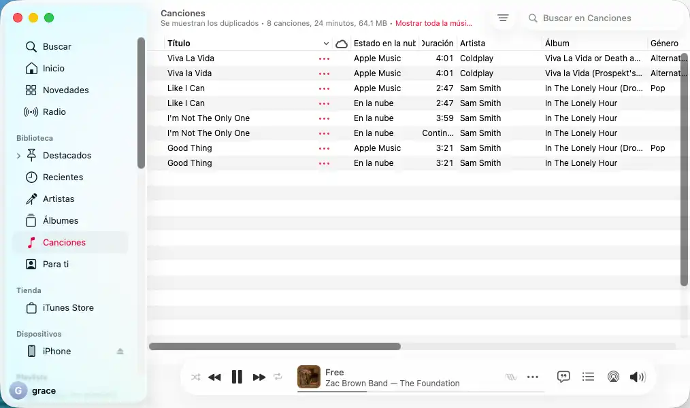Click 'Contin...' duration cell
This screenshot has width=690, height=408.
point(438,133)
